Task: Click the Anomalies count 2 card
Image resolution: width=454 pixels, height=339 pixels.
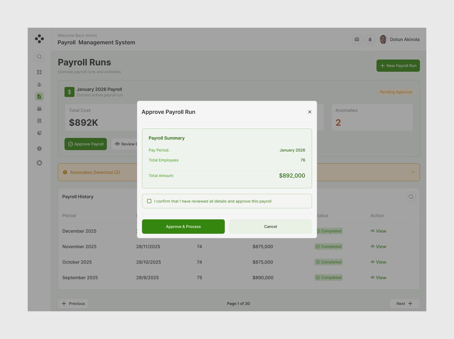Action: tap(372, 118)
